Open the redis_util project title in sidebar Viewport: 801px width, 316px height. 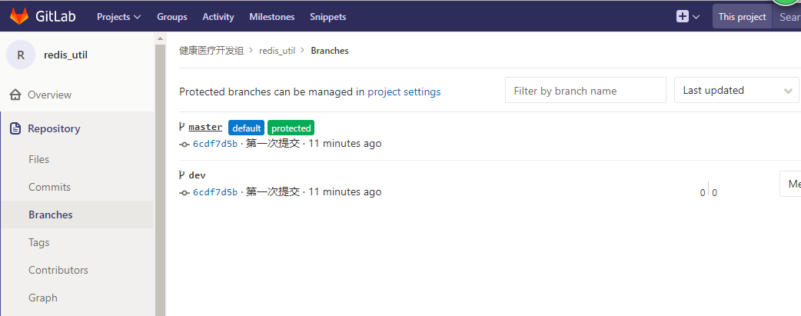click(x=65, y=55)
